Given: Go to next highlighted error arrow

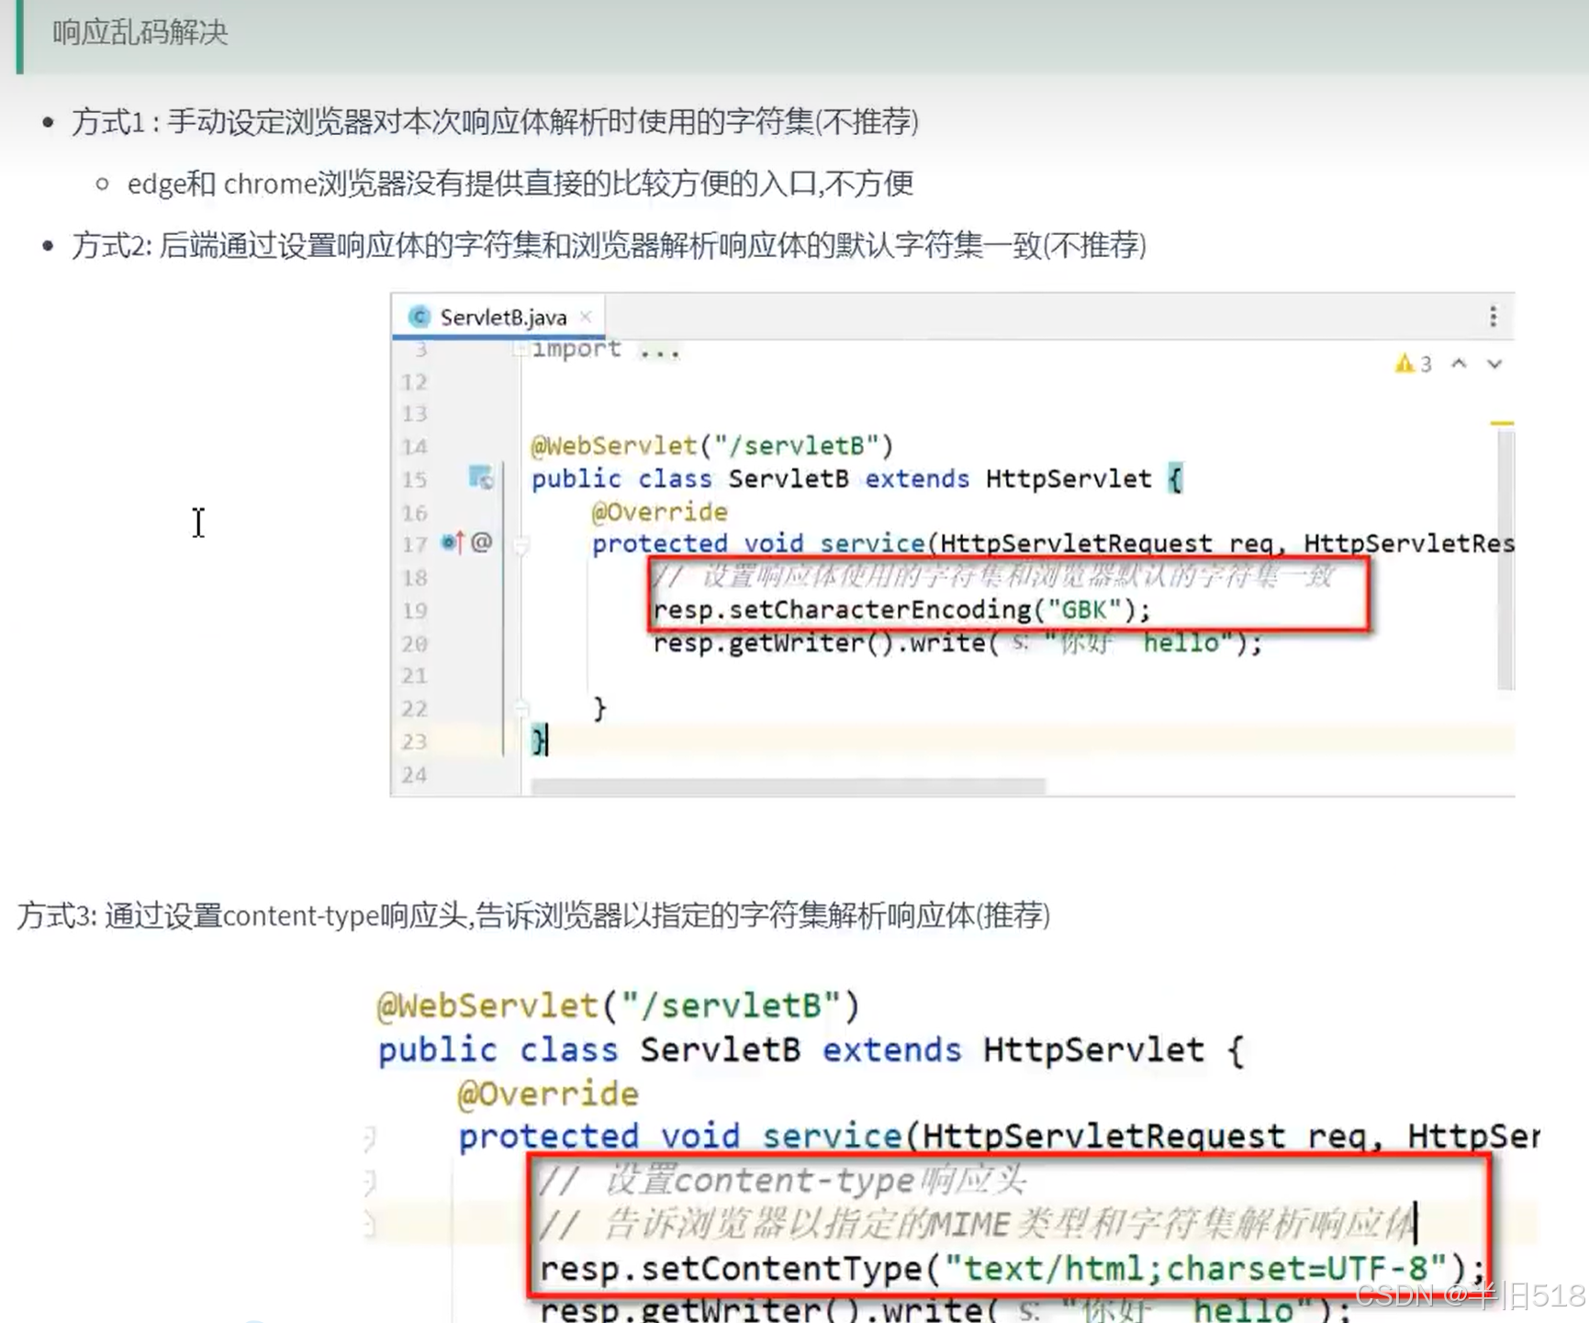Looking at the screenshot, I should pyautogui.click(x=1494, y=364).
